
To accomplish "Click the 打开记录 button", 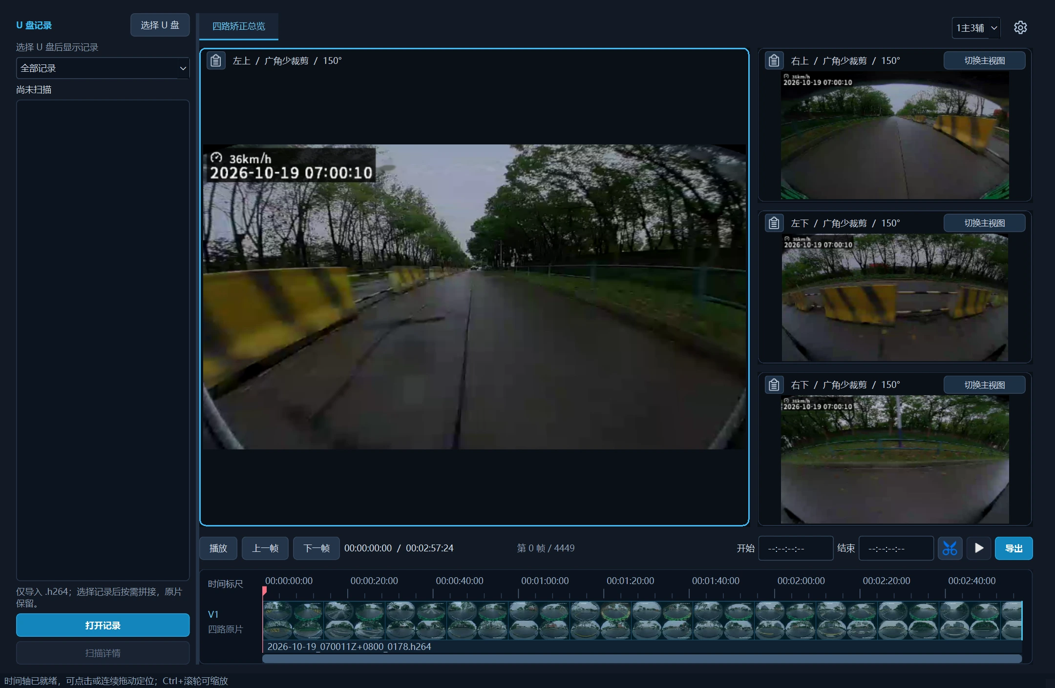I will pyautogui.click(x=103, y=625).
